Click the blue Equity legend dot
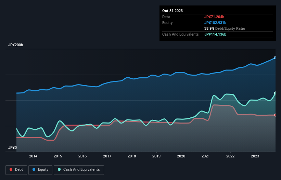Image resolution: width=281 pixels, height=180 pixels. pyautogui.click(x=35, y=169)
